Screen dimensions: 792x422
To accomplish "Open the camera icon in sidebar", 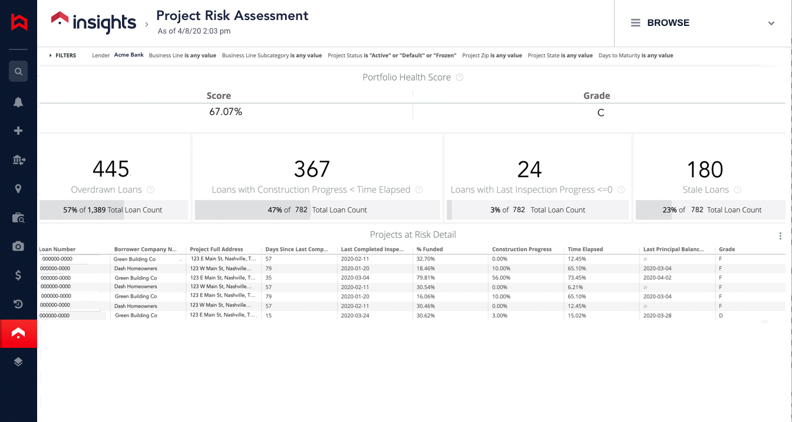I will 18,246.
